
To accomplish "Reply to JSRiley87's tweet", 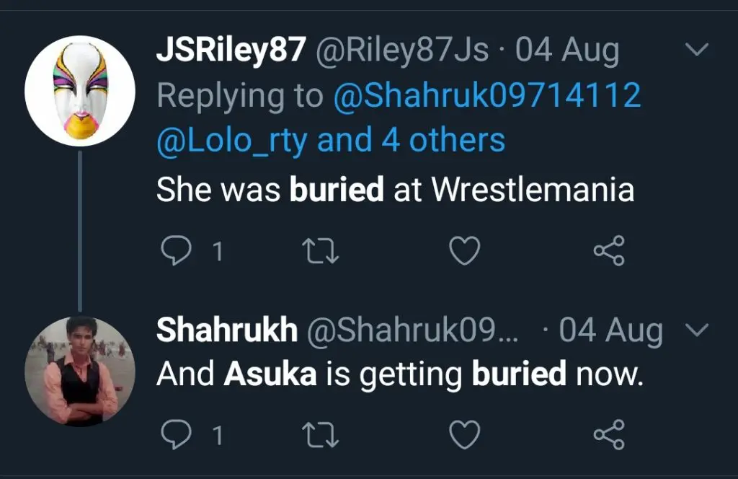I will pos(174,250).
